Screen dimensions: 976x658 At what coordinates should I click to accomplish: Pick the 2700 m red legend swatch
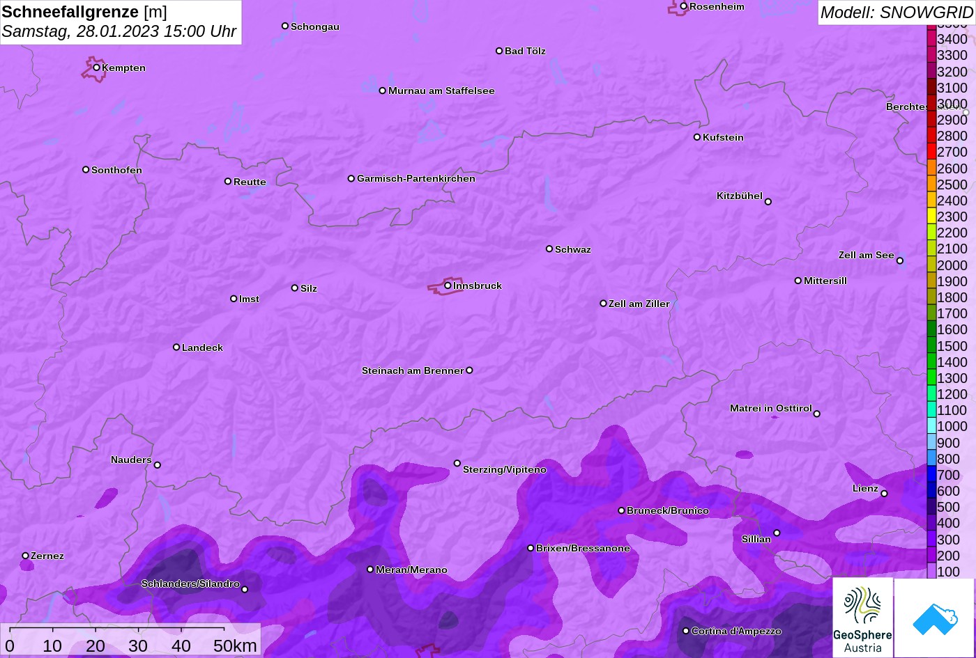pos(931,152)
